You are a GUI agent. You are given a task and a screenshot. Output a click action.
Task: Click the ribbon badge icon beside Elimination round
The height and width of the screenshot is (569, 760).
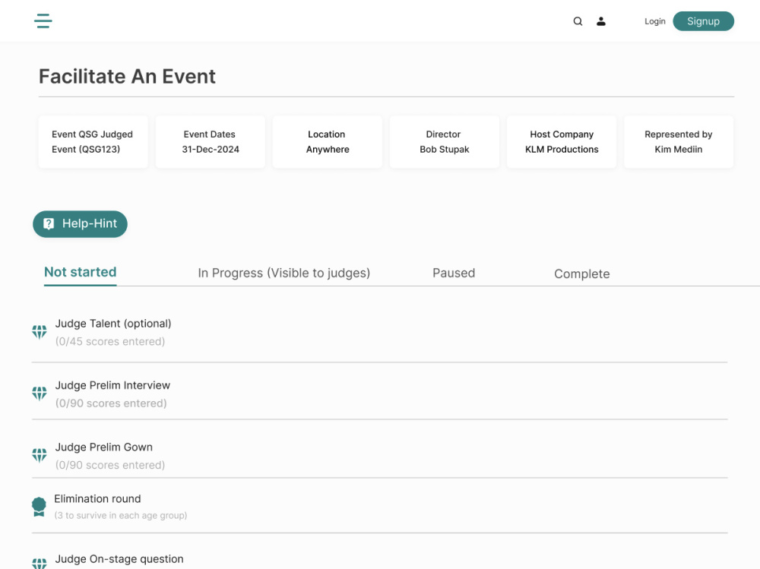pyautogui.click(x=39, y=507)
